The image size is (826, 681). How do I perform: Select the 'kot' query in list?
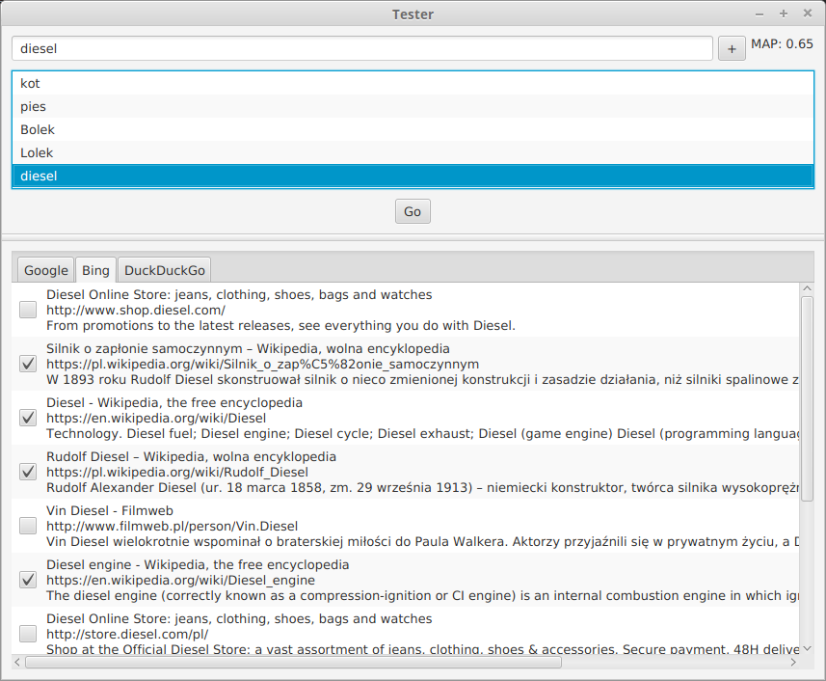click(x=413, y=83)
